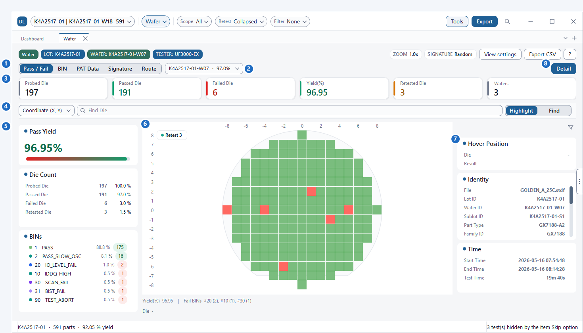Open the Filter None dropdown
The height and width of the screenshot is (333, 583).
coord(290,21)
